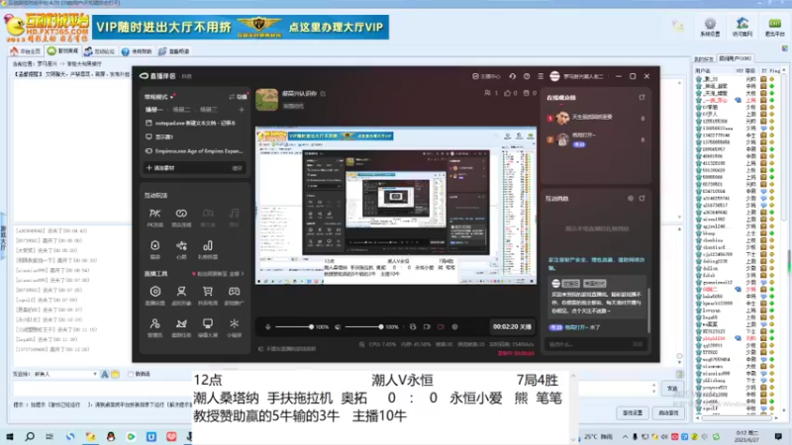Open the usage help tab
This screenshot has width=792, height=445.
tap(137, 51)
